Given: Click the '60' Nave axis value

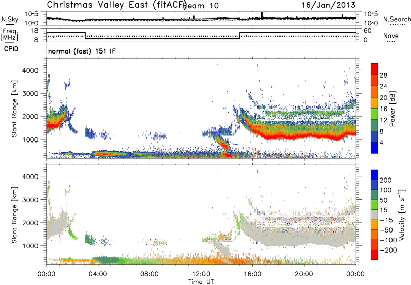Looking at the screenshot, I should [x=367, y=31].
